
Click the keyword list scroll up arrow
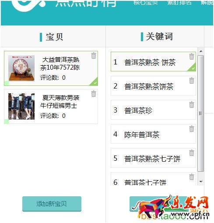click(x=201, y=51)
